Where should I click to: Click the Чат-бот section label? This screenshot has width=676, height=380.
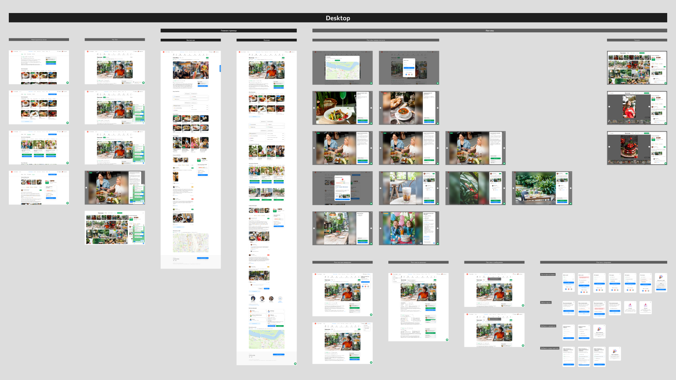point(115,40)
